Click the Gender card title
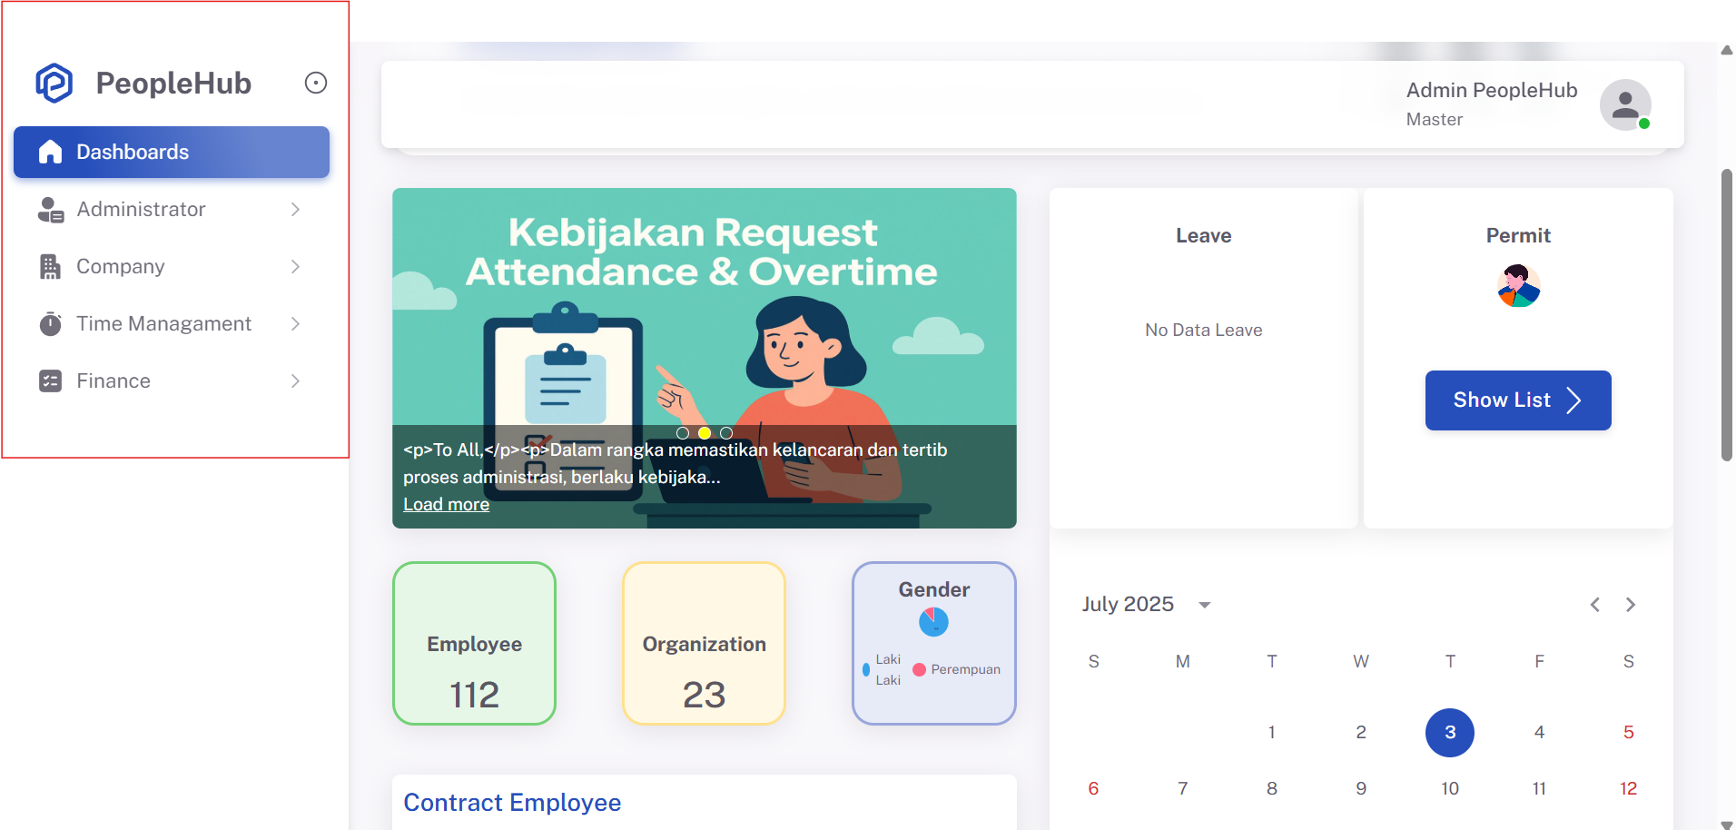Screen dimensions: 1736x830 coord(933,589)
